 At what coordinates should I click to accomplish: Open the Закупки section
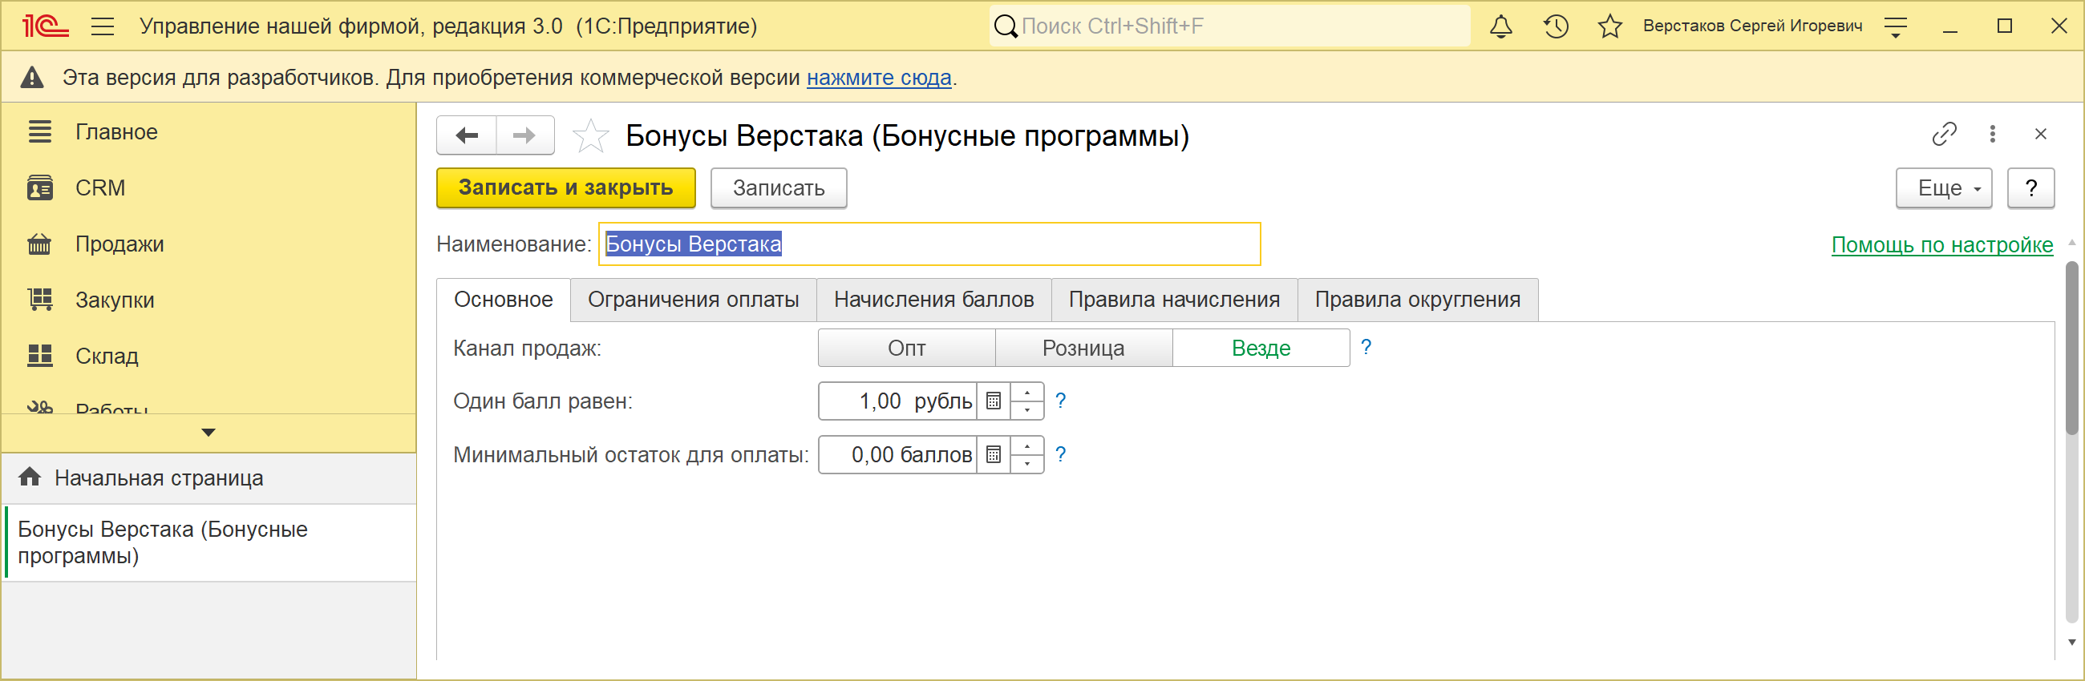point(114,300)
